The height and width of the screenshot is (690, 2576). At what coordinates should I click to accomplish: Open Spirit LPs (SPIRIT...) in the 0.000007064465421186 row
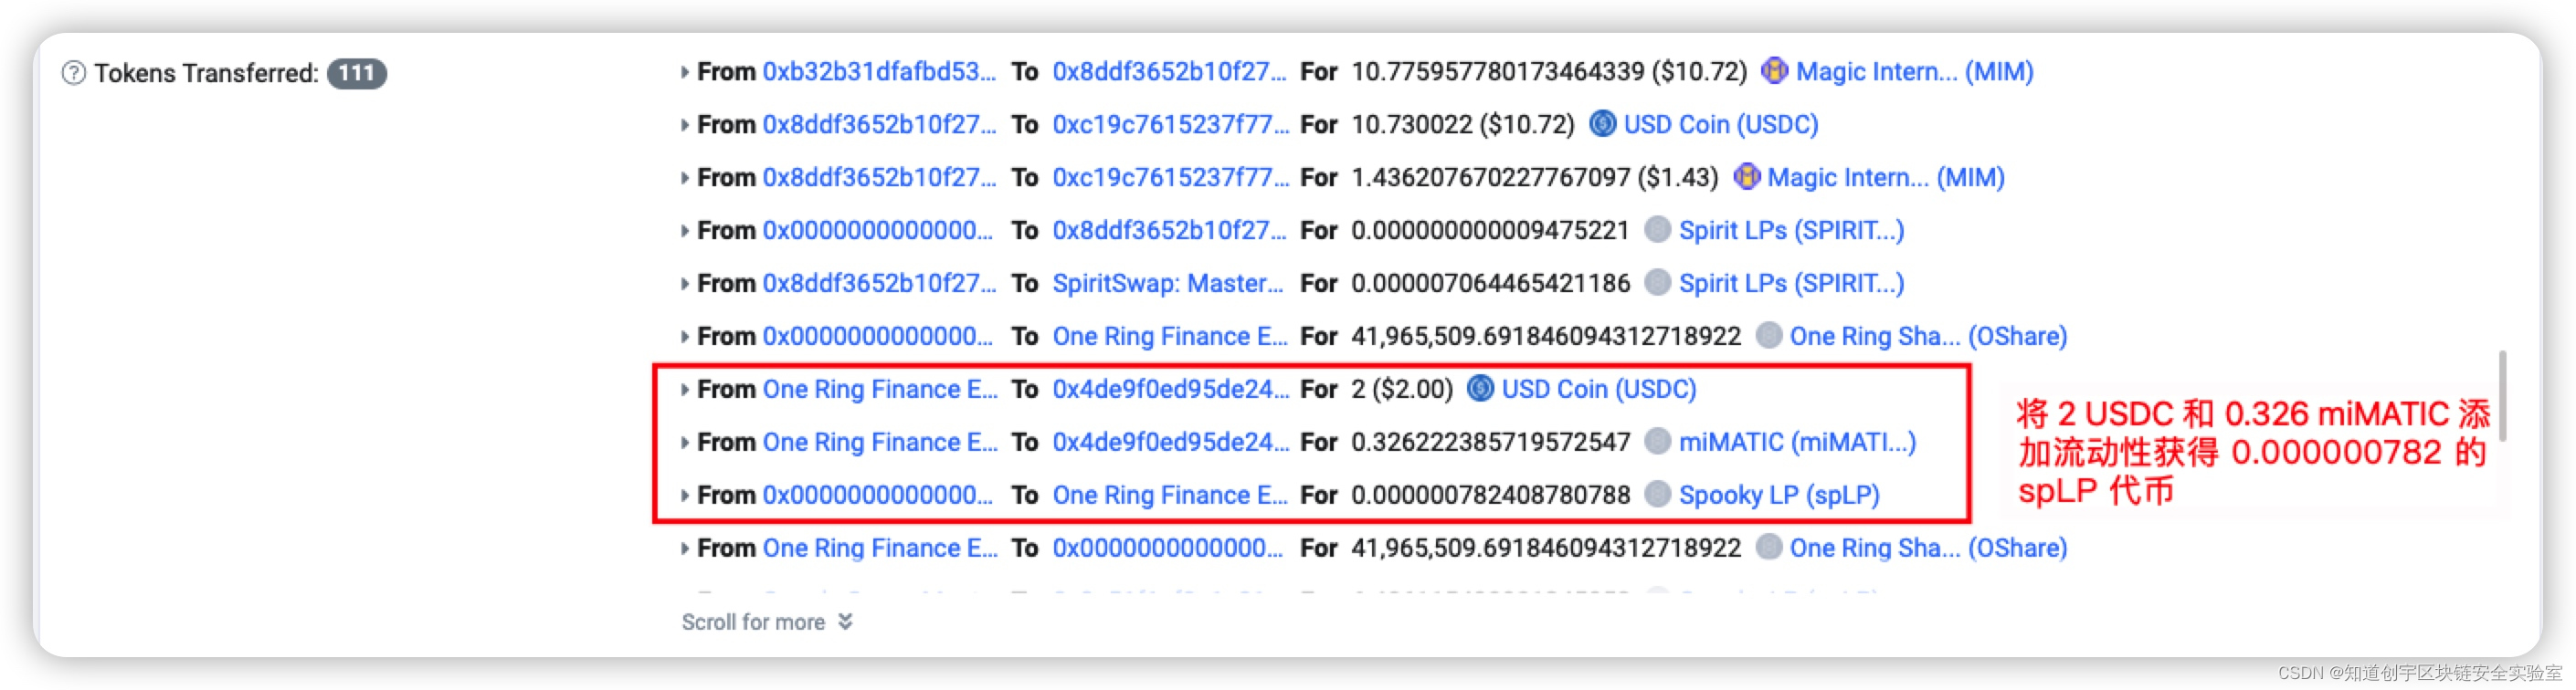(x=1791, y=284)
